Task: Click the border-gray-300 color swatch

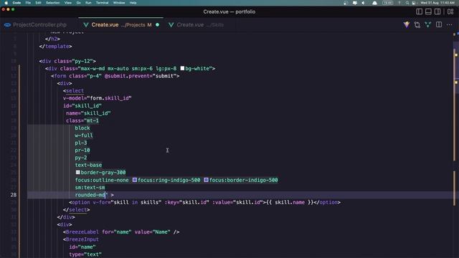Action: [78, 173]
